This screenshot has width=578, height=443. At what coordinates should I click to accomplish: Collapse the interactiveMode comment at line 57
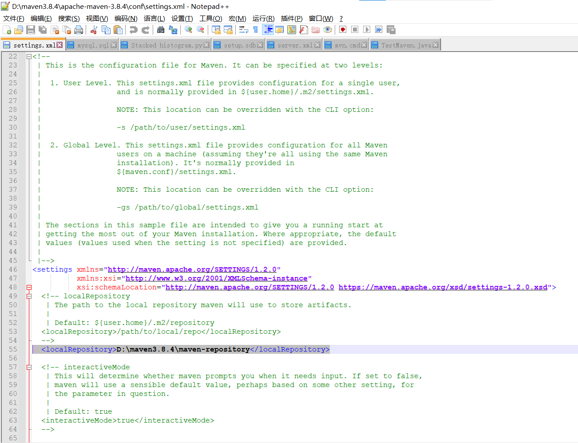coord(29,367)
